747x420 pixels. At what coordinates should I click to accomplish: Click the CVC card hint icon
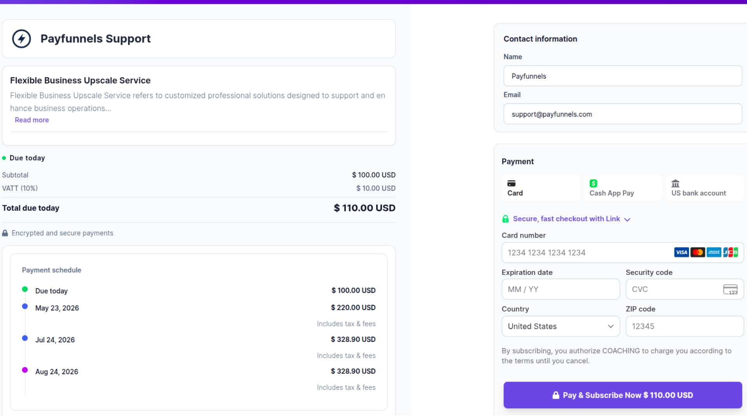730,289
